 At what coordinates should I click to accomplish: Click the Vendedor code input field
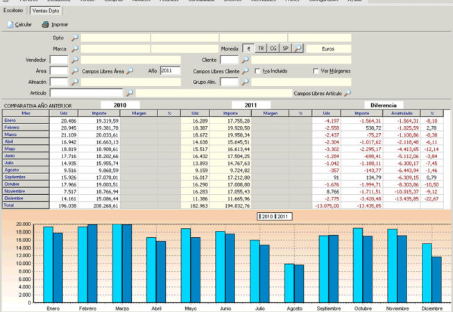pos(59,60)
